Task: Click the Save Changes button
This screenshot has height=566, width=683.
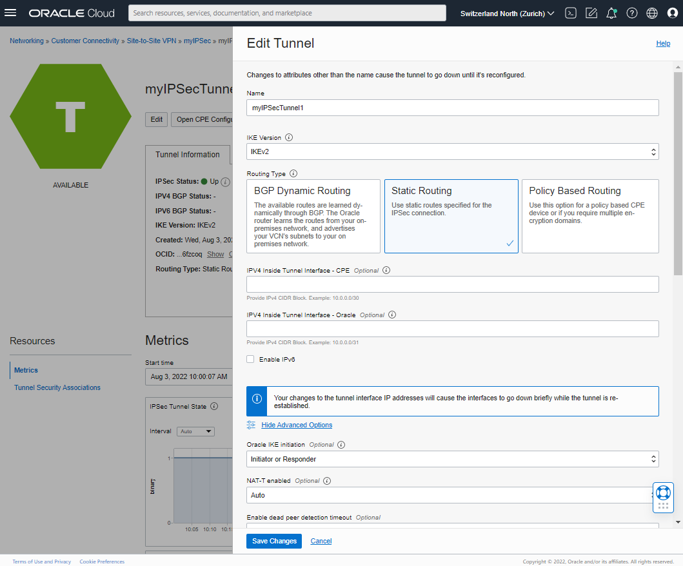Action: point(274,541)
